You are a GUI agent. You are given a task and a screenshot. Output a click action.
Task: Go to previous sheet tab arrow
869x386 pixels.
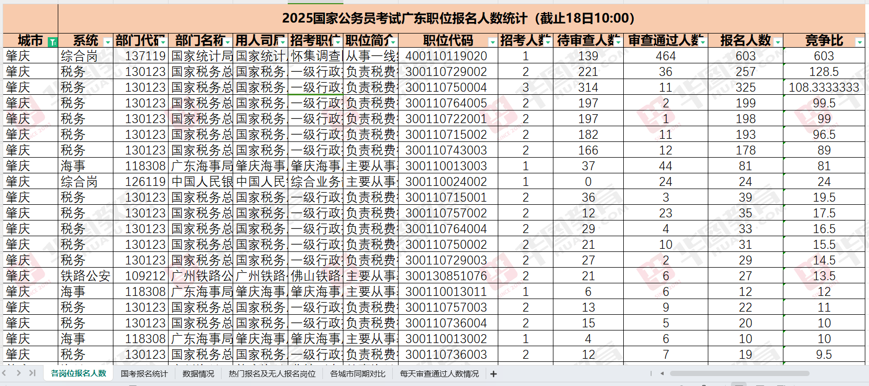pos(5,373)
